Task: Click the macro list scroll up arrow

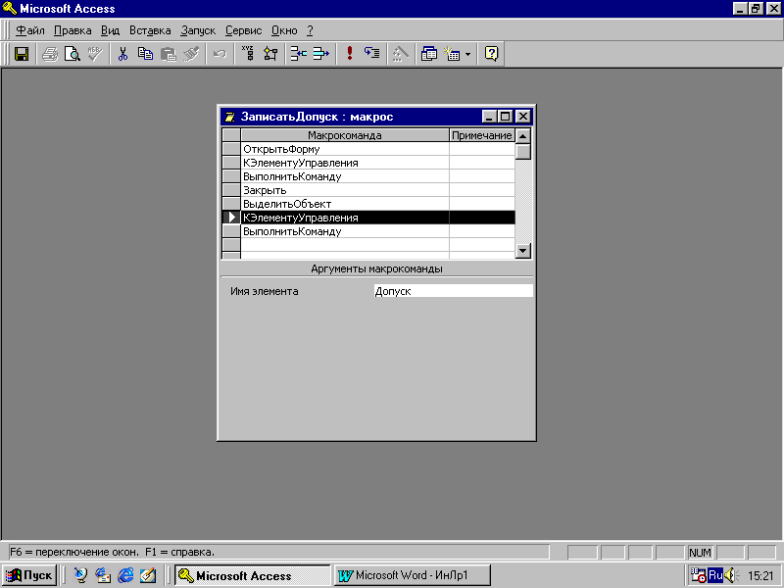Action: tap(523, 136)
